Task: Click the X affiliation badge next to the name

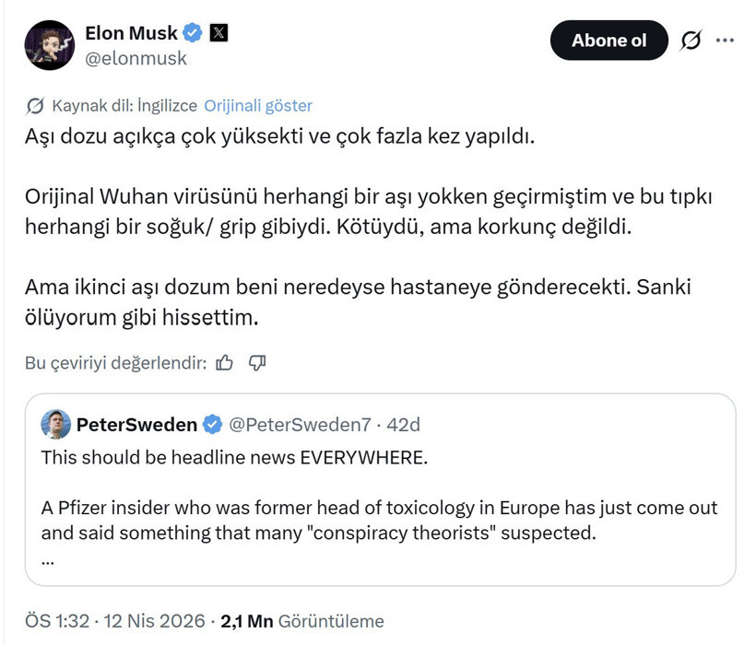Action: click(x=219, y=34)
